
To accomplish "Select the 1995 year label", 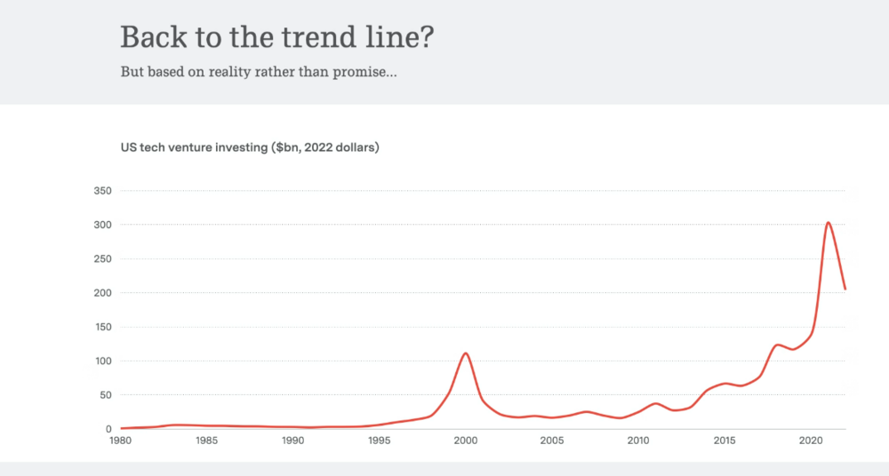I will [x=379, y=440].
